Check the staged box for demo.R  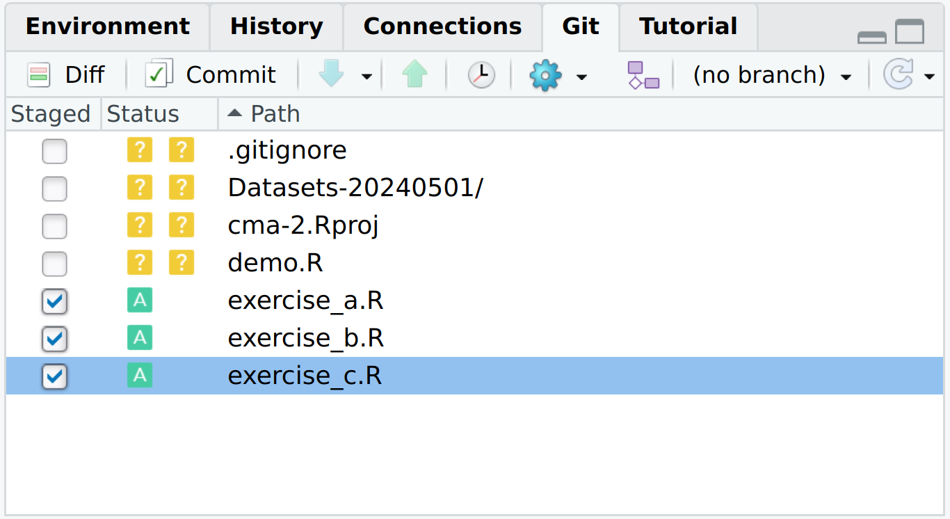54,264
